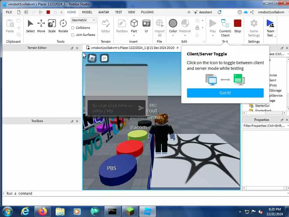Open the share icon

(252, 12)
